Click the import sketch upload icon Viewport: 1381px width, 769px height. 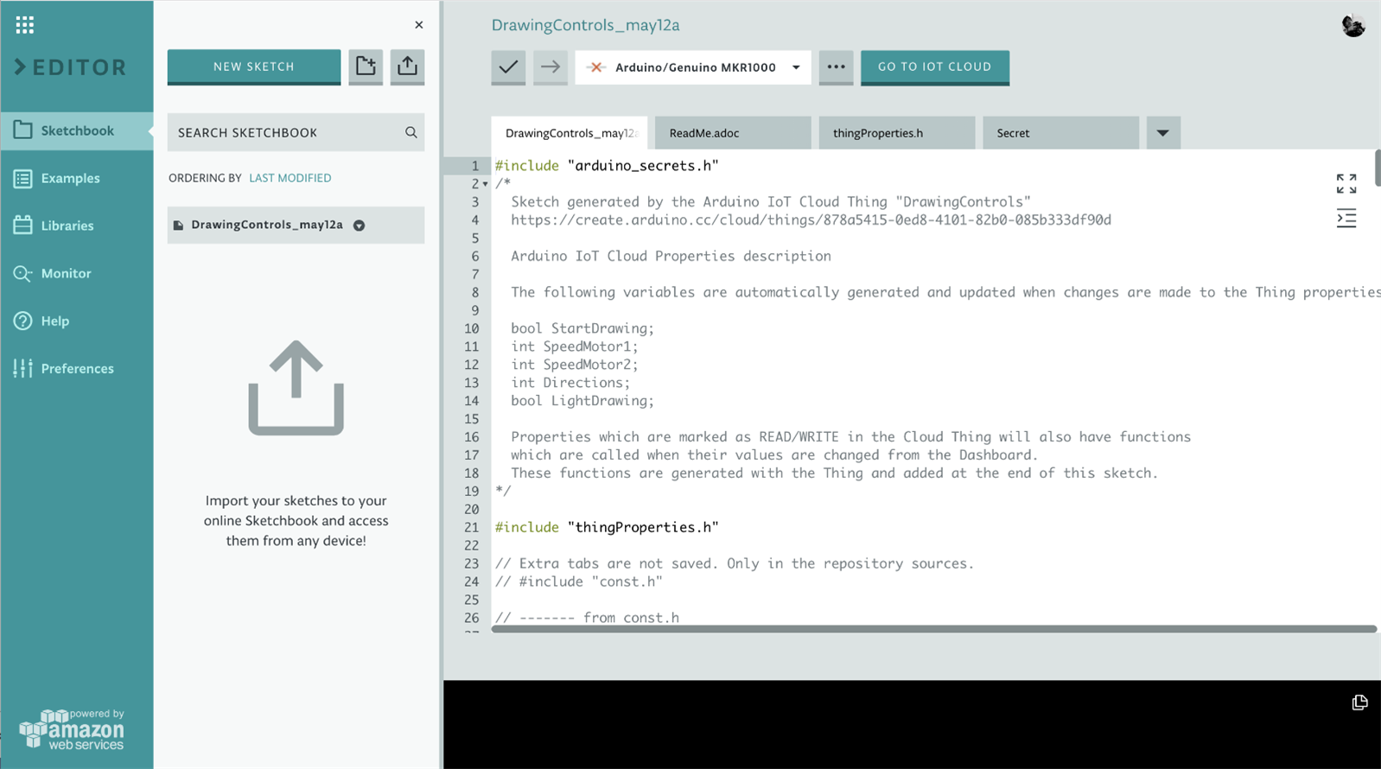[407, 67]
